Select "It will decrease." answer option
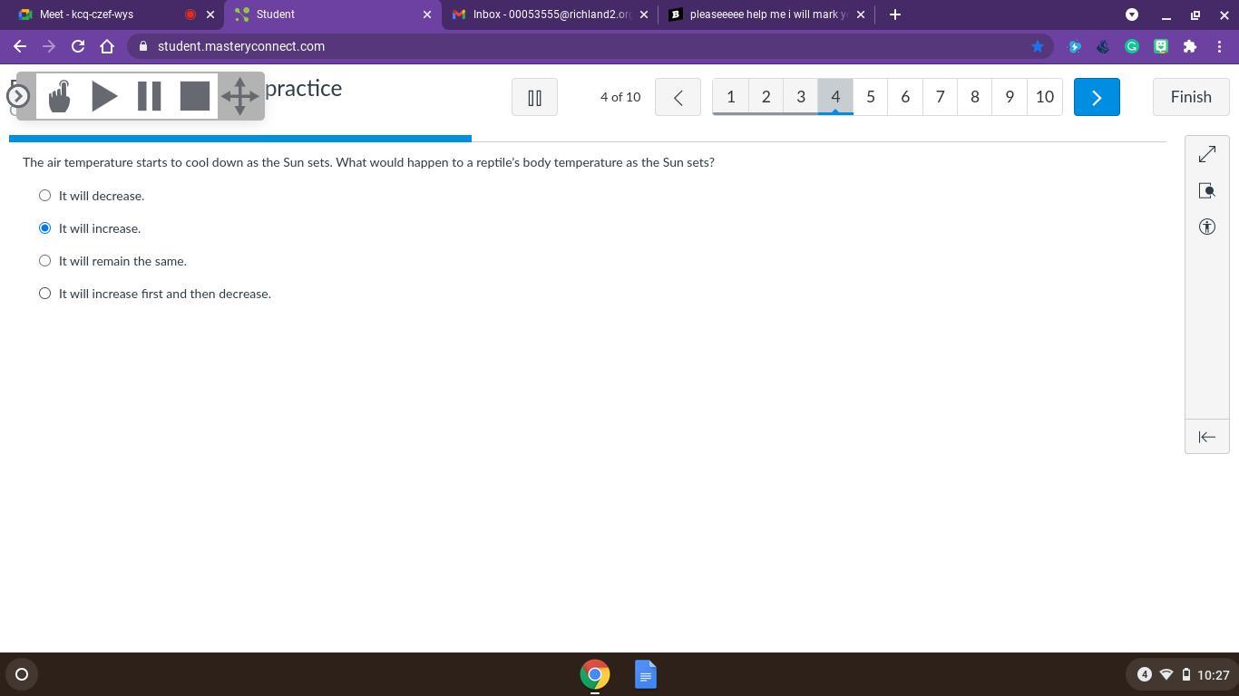 click(44, 196)
